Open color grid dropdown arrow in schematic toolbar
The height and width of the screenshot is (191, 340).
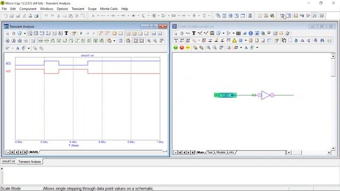[x=241, y=48]
